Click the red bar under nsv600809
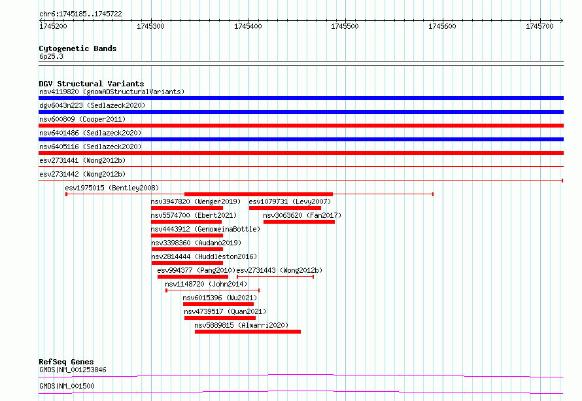This screenshot has height=401, width=582. [301, 126]
